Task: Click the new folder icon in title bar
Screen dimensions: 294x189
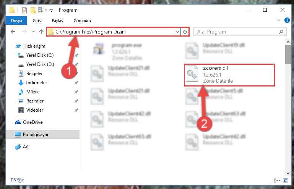Action: pos(33,10)
